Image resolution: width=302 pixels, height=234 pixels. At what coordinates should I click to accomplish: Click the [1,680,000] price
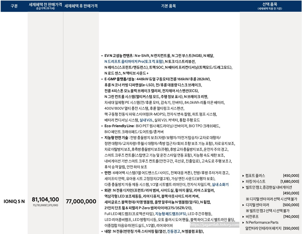(x=290, y=181)
